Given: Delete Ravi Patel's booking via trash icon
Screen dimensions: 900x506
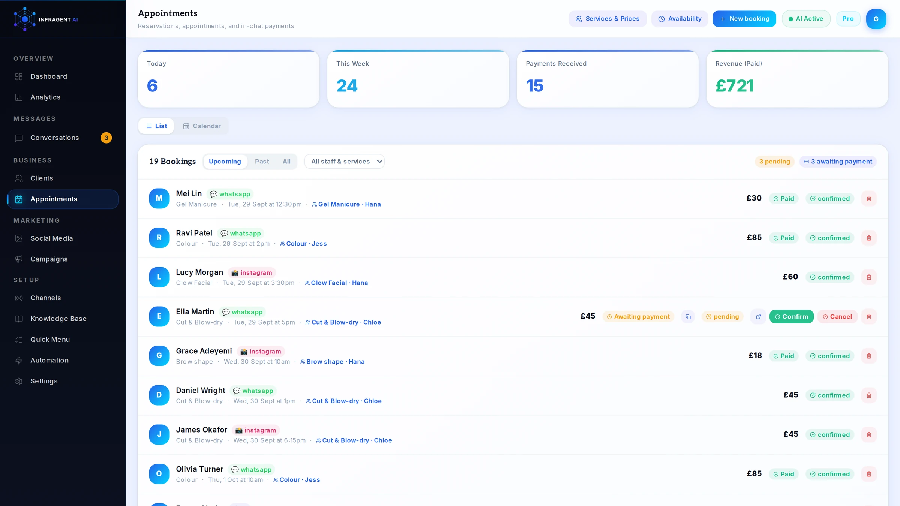Looking at the screenshot, I should pyautogui.click(x=869, y=238).
